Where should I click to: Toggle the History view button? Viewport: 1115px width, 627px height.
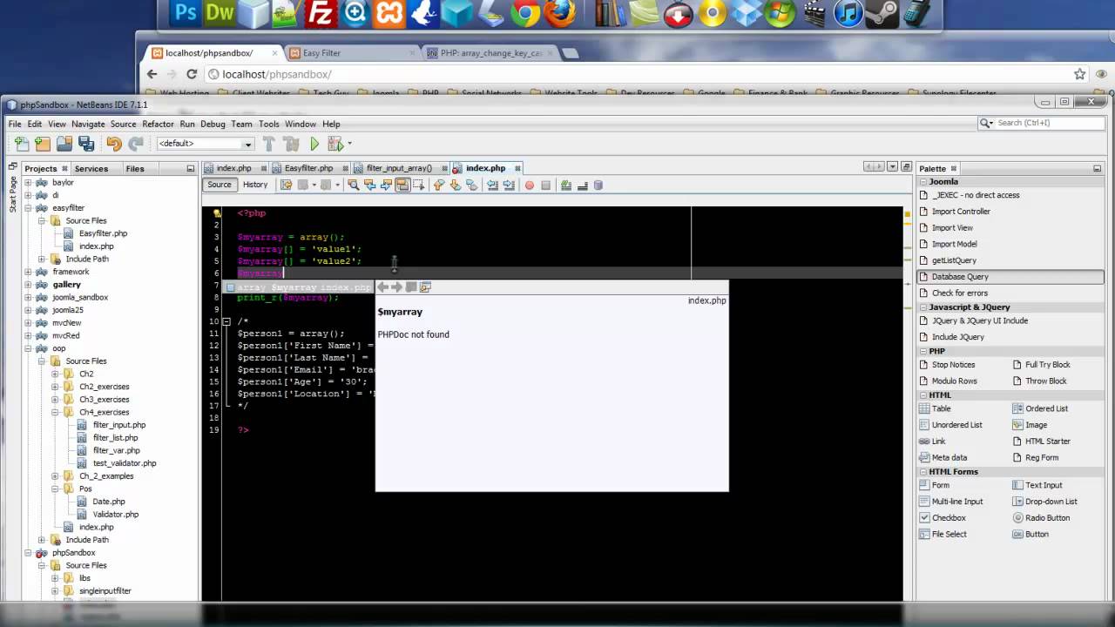pyautogui.click(x=255, y=185)
